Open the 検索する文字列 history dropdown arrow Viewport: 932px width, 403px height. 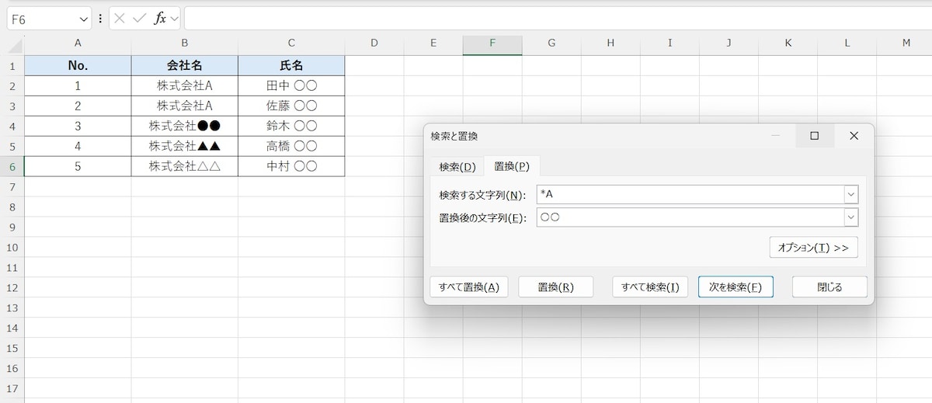851,194
